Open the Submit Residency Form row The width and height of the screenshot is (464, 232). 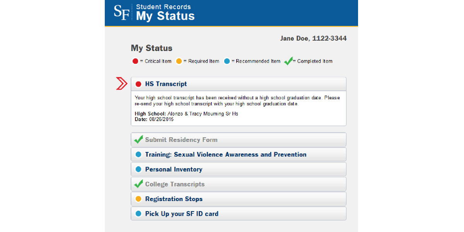[x=239, y=140]
